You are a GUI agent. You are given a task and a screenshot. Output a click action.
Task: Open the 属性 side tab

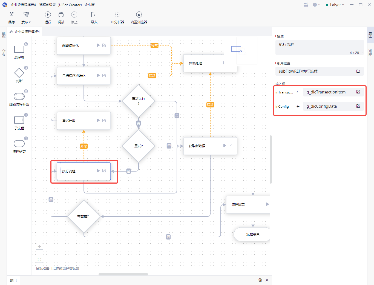point(370,35)
